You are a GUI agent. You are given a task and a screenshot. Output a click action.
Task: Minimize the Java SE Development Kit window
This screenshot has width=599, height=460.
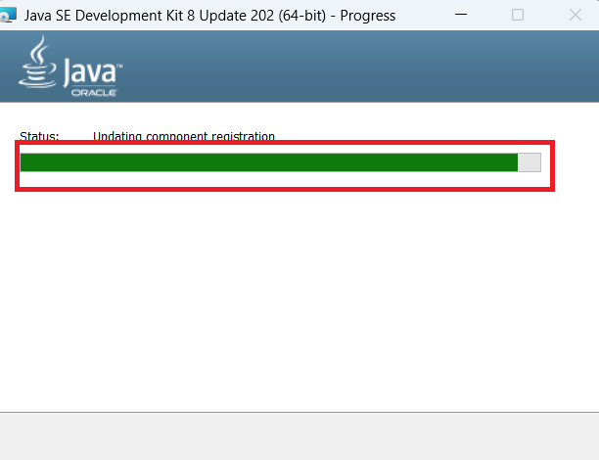coord(461,15)
